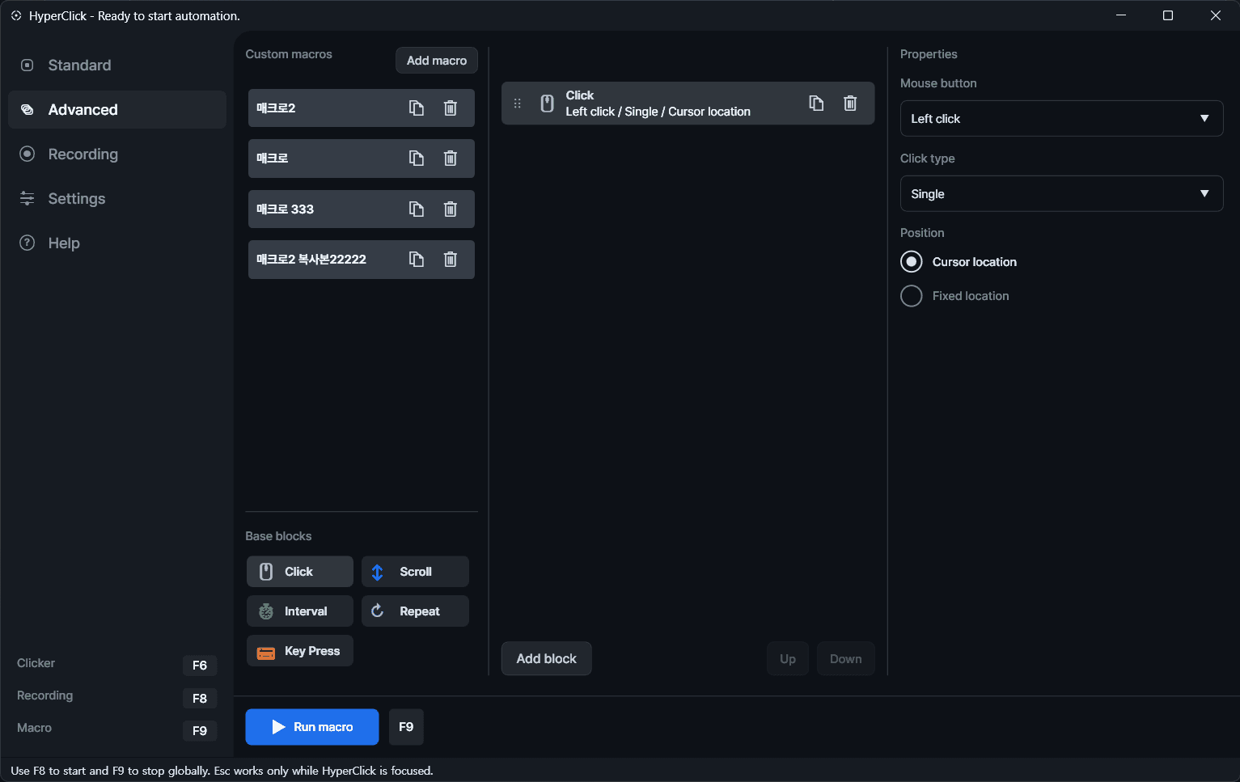Duplicate the 매크로 333 macro
Image resolution: width=1240 pixels, height=782 pixels.
417,209
